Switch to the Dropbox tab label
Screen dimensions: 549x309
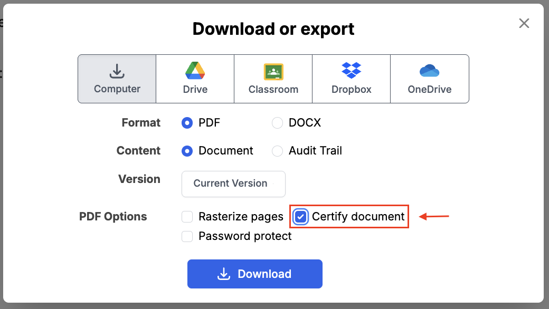(351, 89)
